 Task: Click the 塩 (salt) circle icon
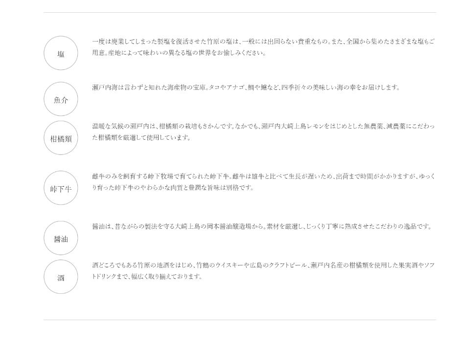(x=61, y=53)
